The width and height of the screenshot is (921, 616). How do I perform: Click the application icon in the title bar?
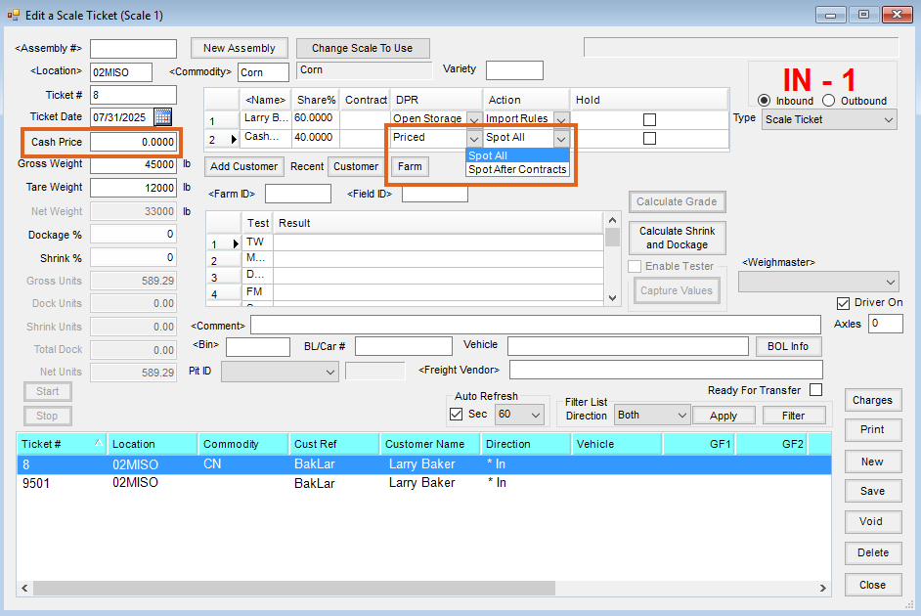coord(13,16)
